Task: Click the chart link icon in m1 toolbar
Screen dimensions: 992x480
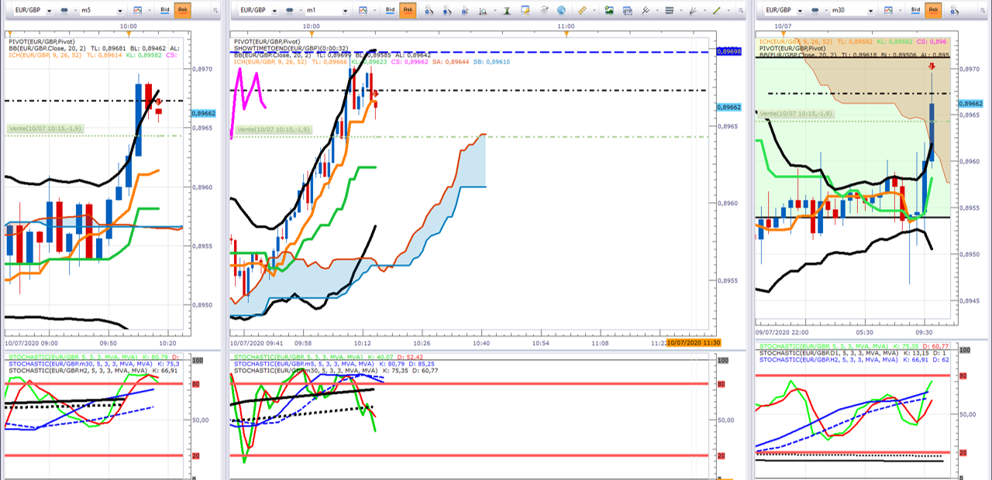Action: tap(290, 11)
